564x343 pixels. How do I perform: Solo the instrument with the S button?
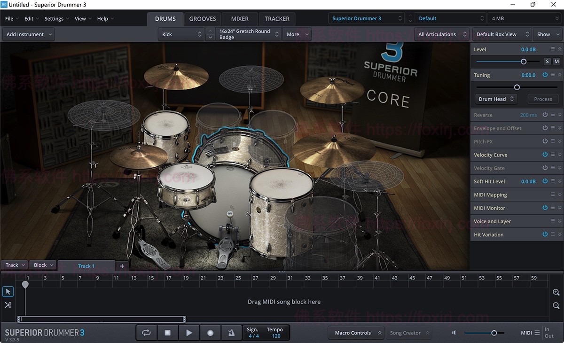tap(547, 61)
